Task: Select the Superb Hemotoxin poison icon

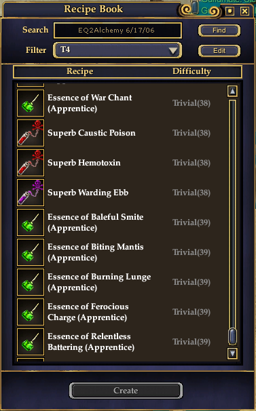Action: point(31,163)
